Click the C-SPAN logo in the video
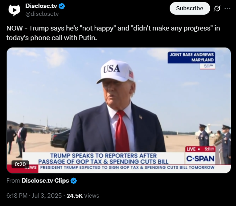Viewport: 236px width, 206px height. coord(200,158)
